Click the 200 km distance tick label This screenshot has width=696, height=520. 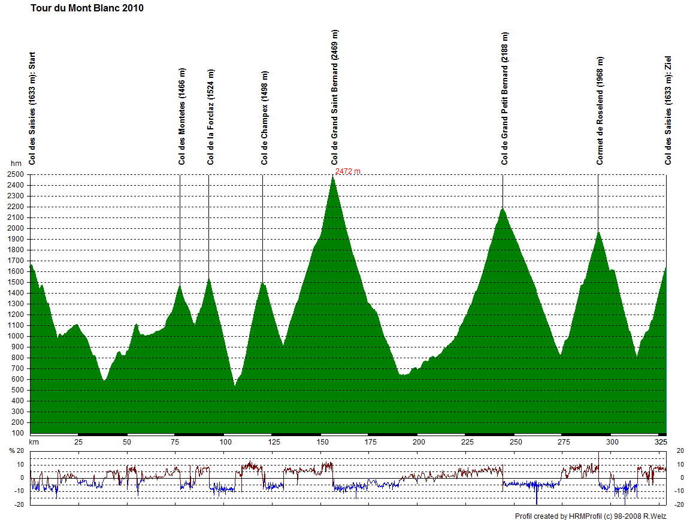(419, 442)
